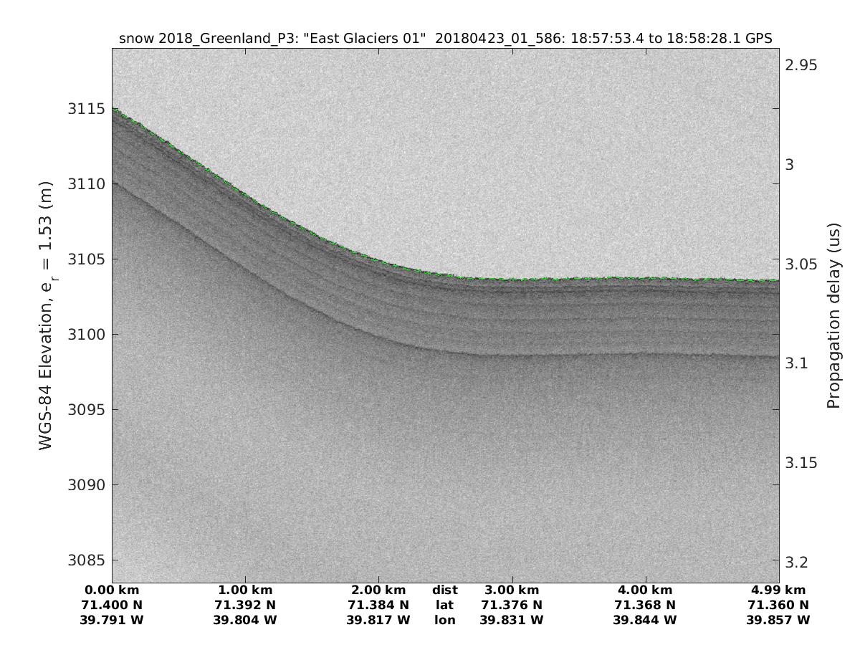Click the 71.400 N latitude value
This screenshot has height=645, width=860.
click(112, 606)
